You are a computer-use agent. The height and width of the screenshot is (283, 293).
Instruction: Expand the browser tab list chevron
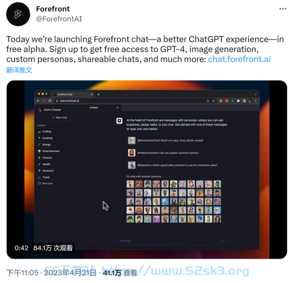tap(256, 94)
